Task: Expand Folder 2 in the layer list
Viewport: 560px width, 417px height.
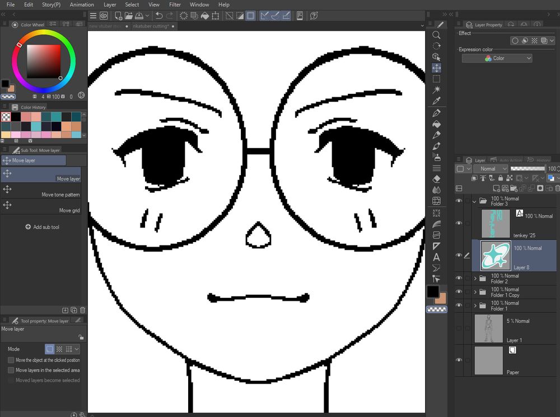Action: click(475, 278)
